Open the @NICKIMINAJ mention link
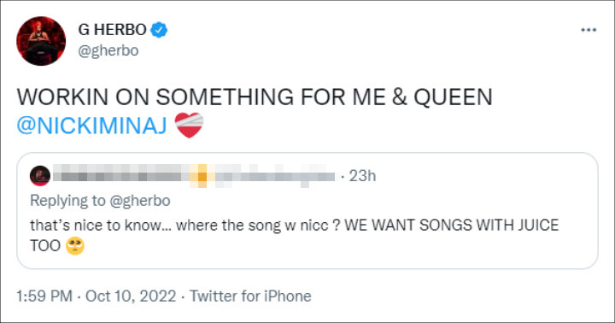Viewport: 615px width, 323px height. coord(92,126)
